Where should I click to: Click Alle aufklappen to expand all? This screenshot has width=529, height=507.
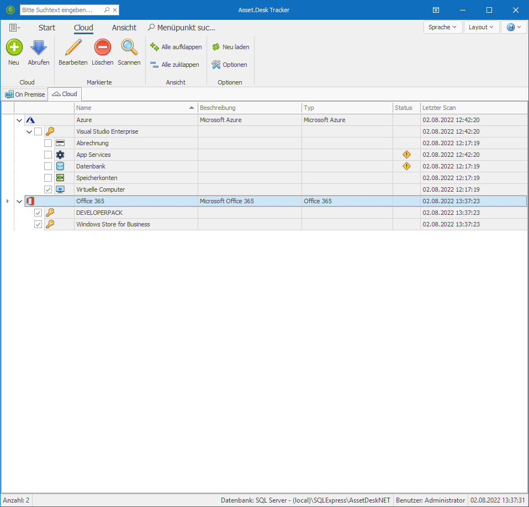[x=176, y=47]
